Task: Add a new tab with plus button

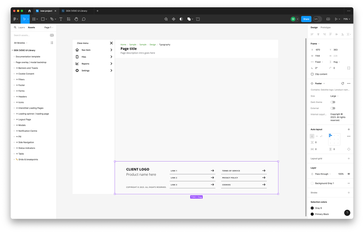Action: pos(98,11)
